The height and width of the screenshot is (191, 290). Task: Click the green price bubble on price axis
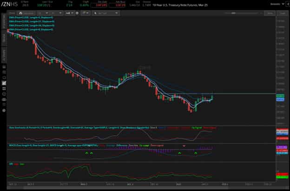tap(280, 96)
